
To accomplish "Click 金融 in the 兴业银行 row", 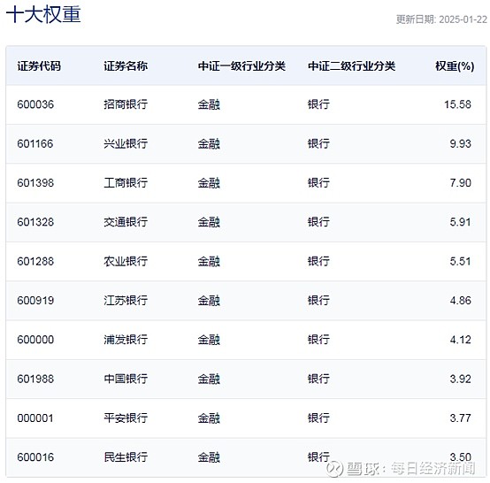I will pos(209,144).
